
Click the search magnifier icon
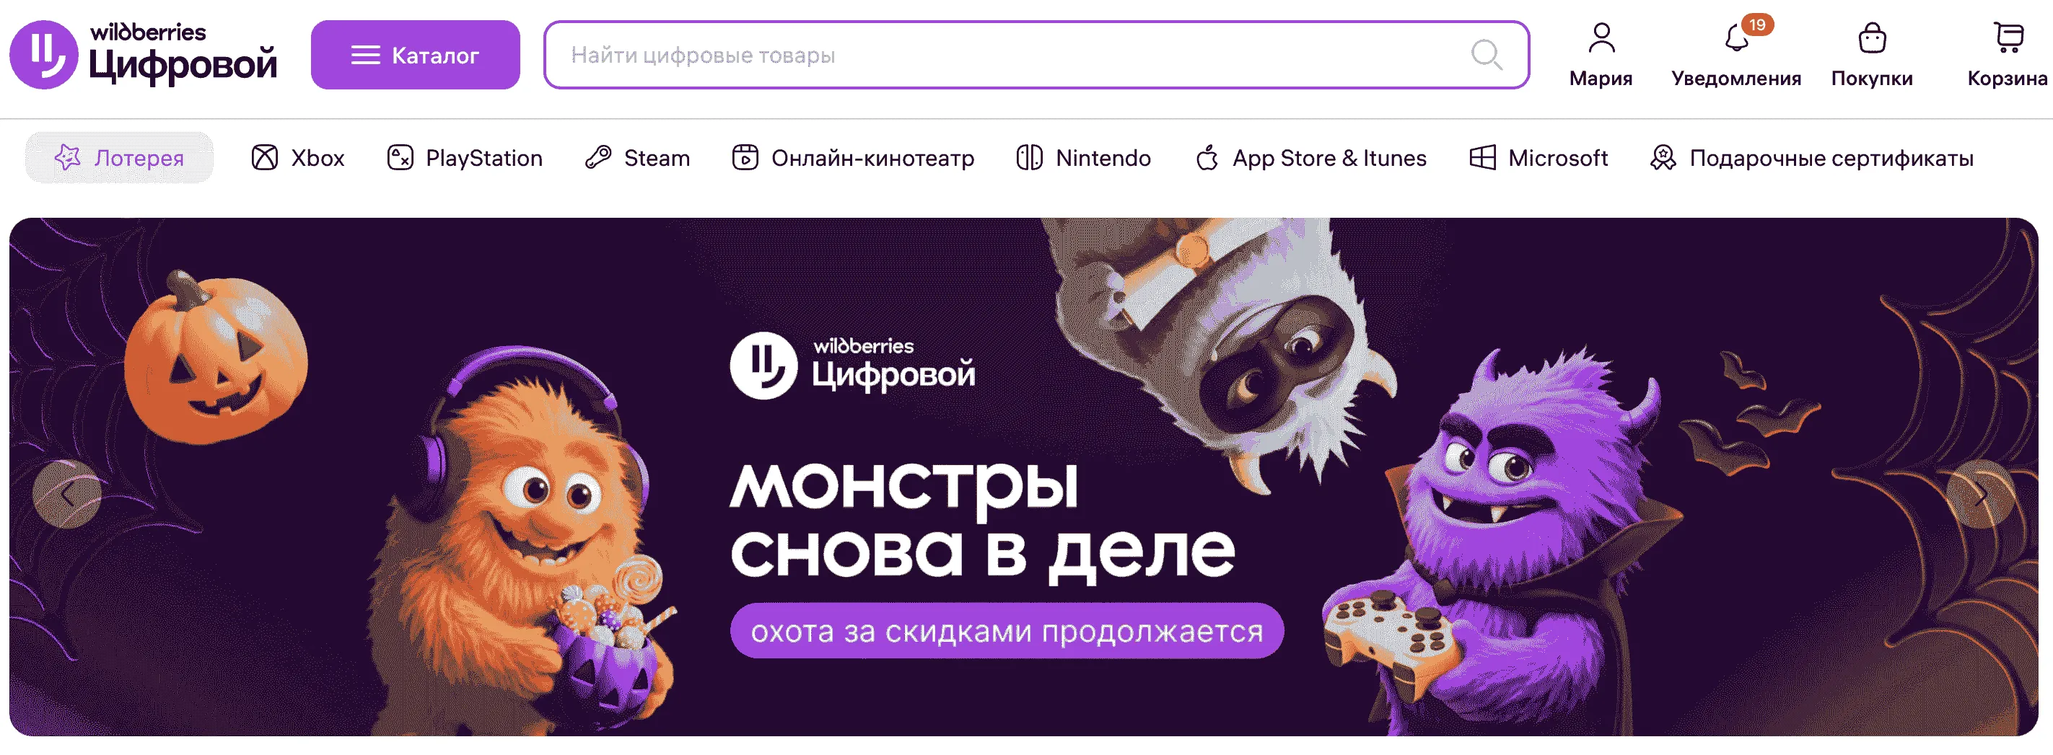tap(1487, 55)
